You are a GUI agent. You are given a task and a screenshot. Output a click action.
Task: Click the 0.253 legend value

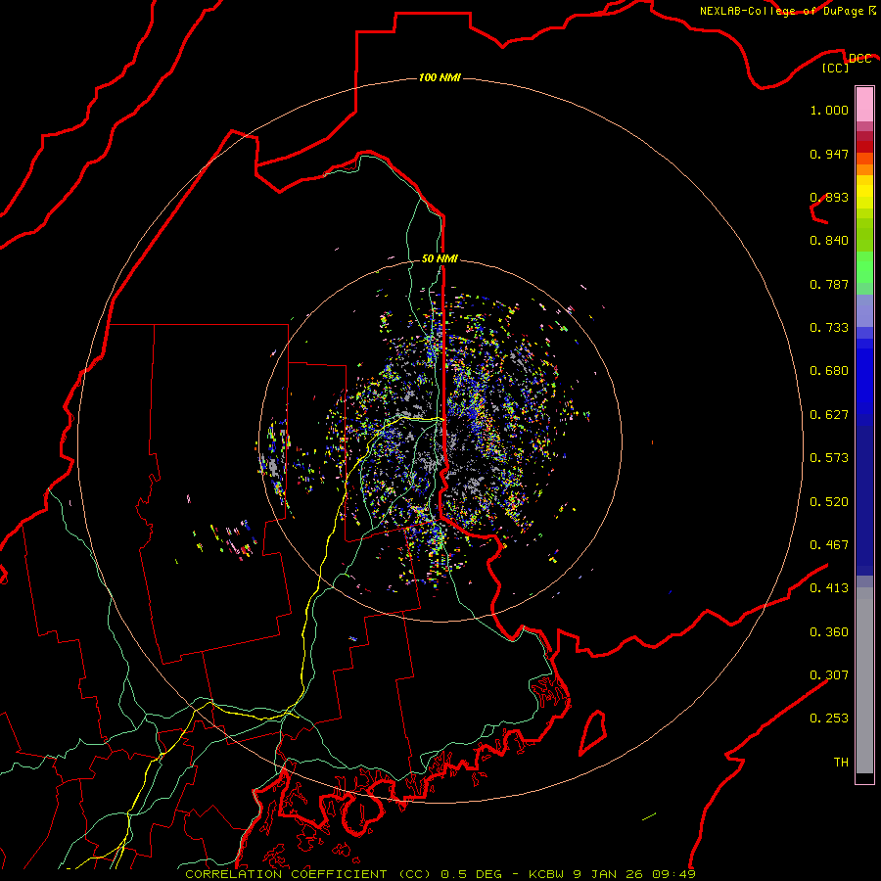[829, 719]
